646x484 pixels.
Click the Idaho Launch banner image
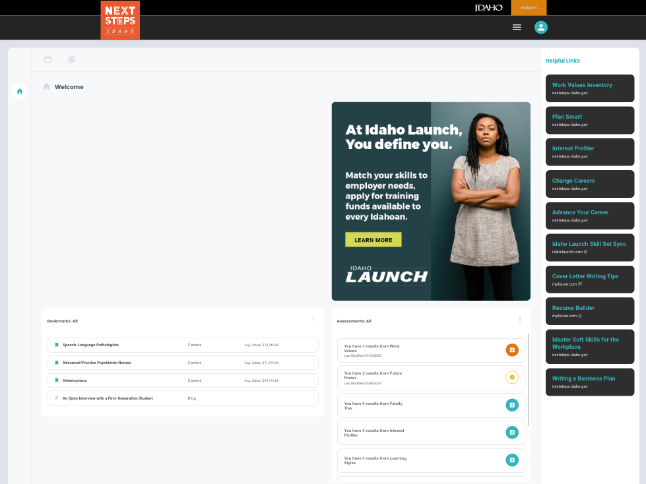point(431,201)
